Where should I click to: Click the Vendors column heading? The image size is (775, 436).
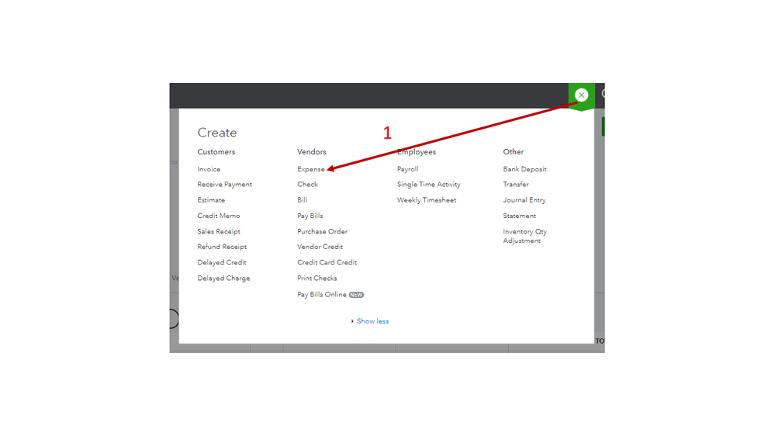coord(311,152)
